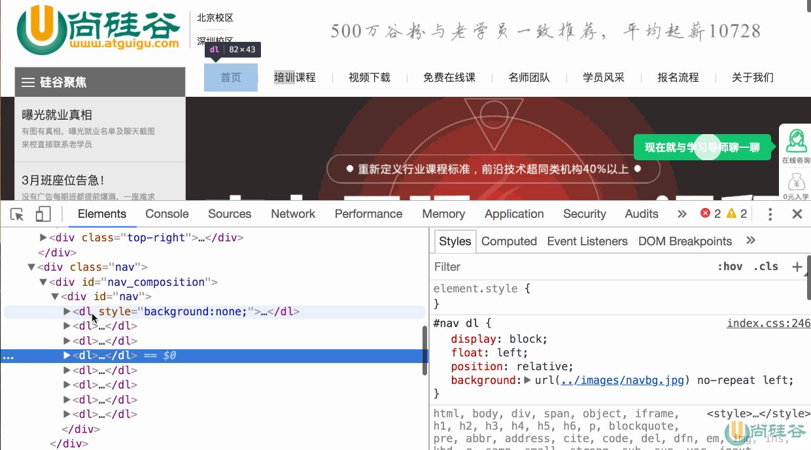Expand the dl with background:none style
This screenshot has height=450, width=811.
coord(67,311)
